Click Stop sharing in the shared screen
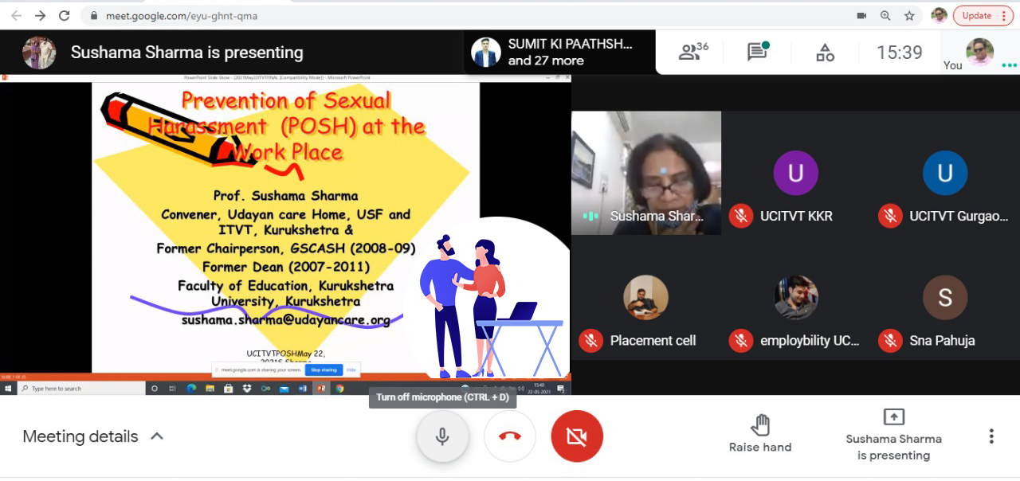1020x481 pixels. tap(325, 370)
